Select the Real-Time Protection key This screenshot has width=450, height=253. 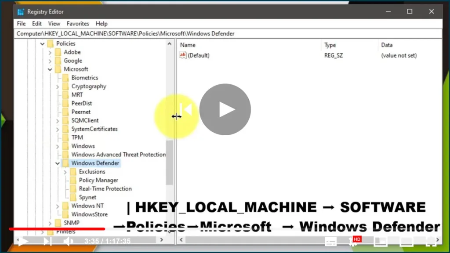pyautogui.click(x=105, y=189)
